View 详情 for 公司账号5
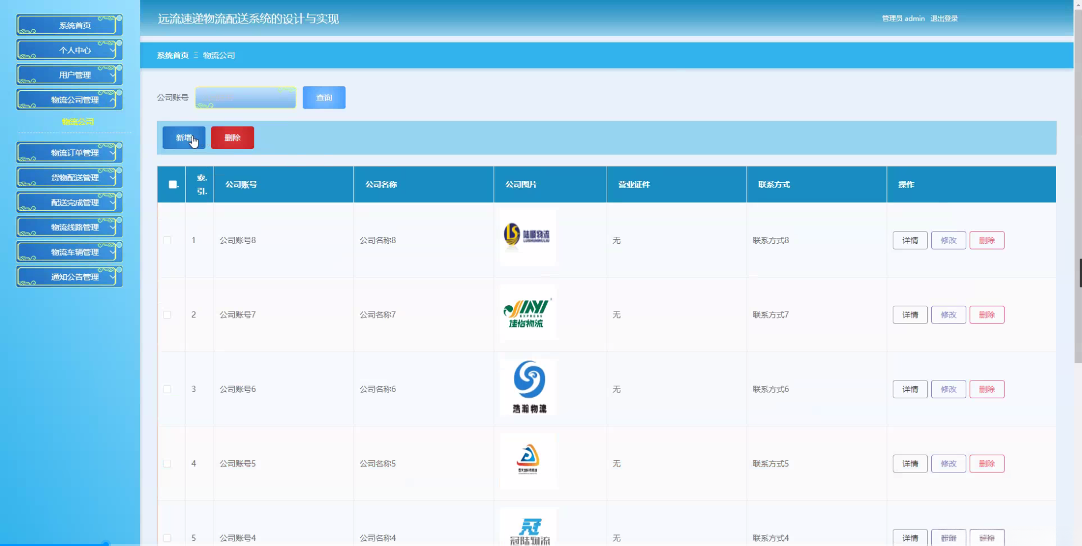 [910, 464]
